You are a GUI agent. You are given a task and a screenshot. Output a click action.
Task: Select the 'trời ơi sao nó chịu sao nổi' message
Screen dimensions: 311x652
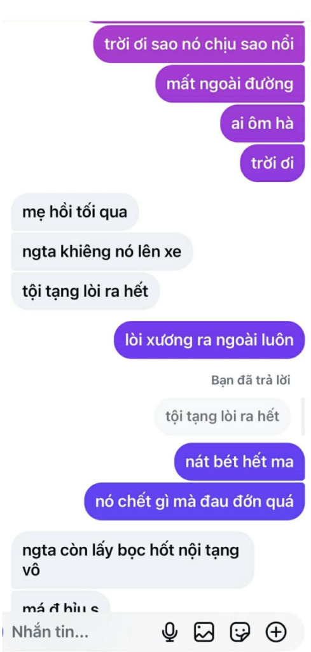199,44
